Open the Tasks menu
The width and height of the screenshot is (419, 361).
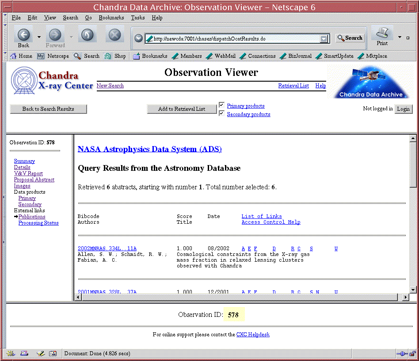point(137,18)
